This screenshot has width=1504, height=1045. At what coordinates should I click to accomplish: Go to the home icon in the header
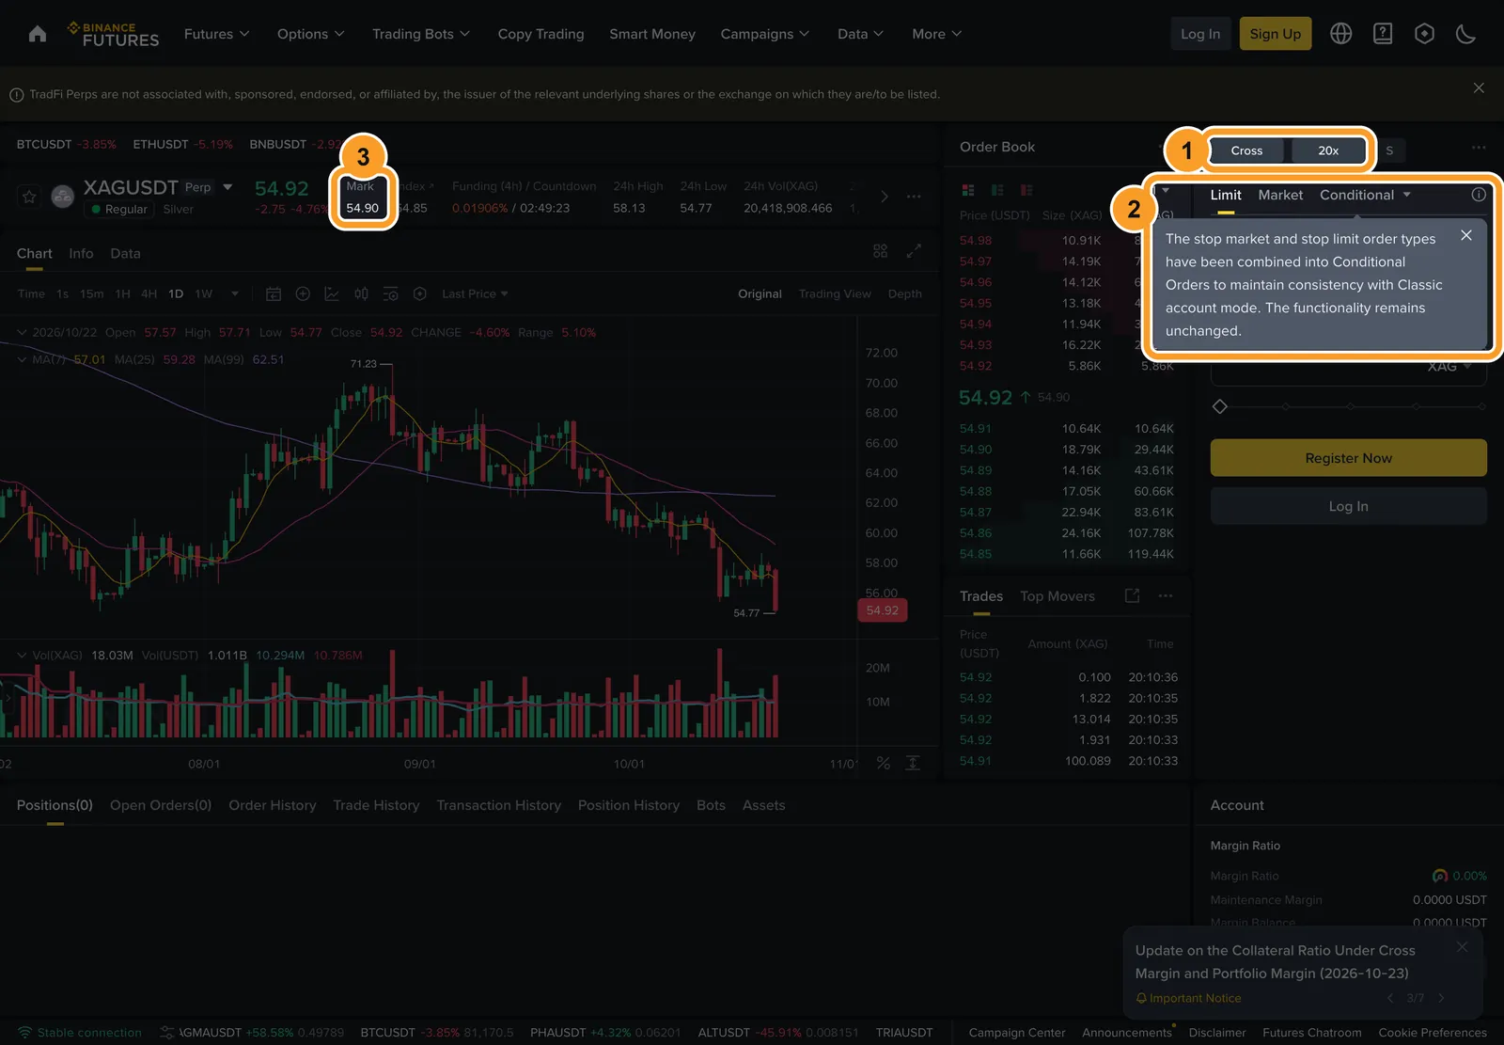tap(38, 34)
